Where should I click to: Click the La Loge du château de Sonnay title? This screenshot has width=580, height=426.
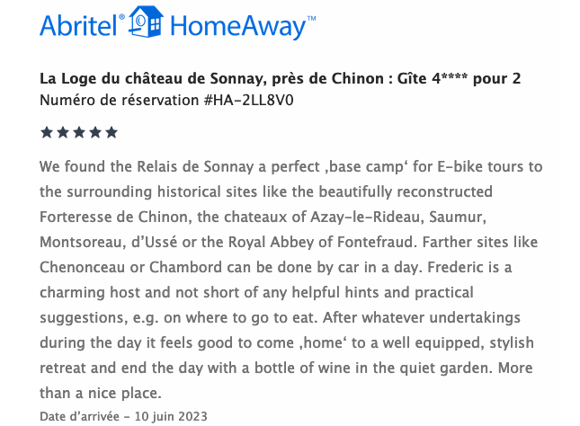tap(280, 78)
